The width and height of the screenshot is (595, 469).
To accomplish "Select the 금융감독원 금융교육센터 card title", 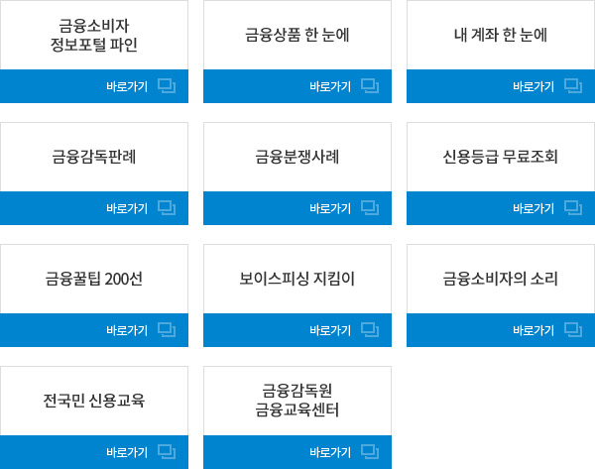I will 297,400.
